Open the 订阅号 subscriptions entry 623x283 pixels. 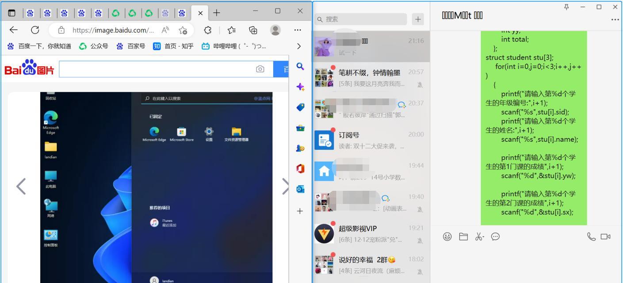click(x=371, y=140)
